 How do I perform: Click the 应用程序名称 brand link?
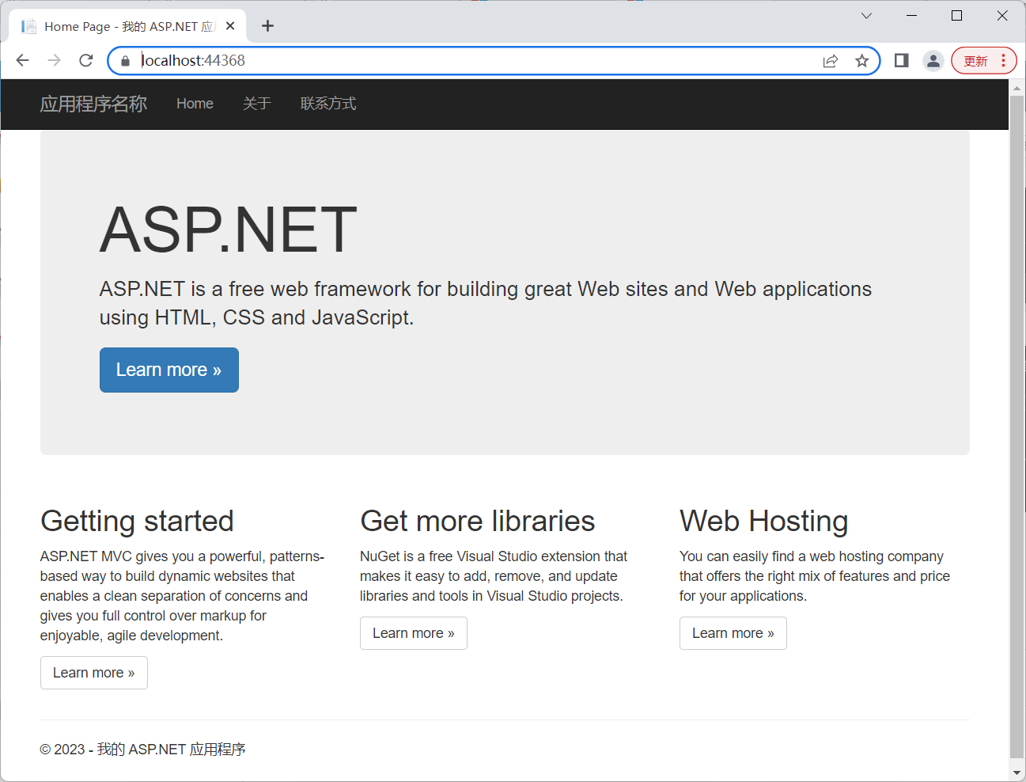(93, 104)
